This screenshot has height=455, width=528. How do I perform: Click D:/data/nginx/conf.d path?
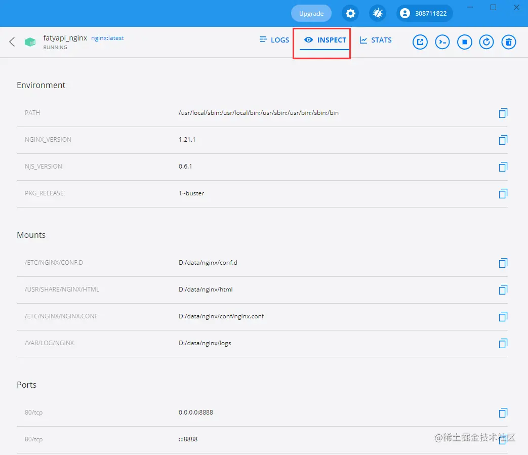208,263
